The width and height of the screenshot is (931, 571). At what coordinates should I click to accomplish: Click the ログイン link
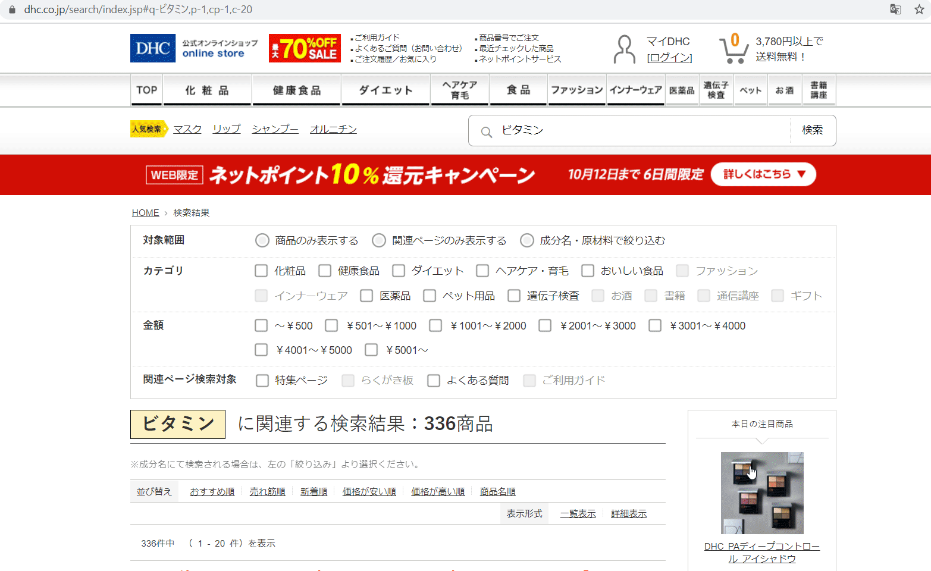[x=669, y=58]
